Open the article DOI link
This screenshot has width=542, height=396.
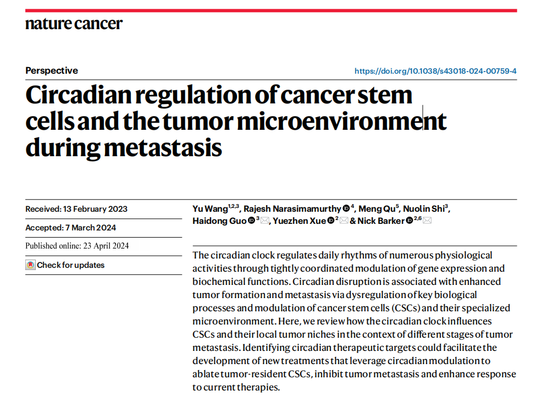click(x=435, y=71)
